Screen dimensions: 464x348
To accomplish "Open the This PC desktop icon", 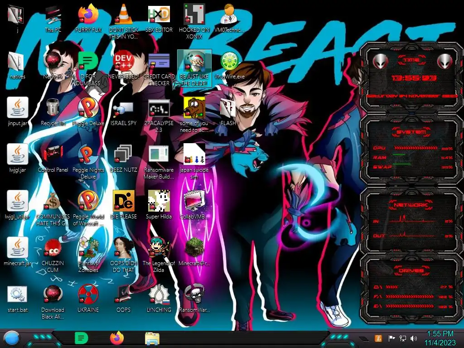I will click(x=53, y=15).
